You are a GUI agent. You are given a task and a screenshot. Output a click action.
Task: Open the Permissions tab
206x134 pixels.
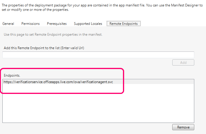click(x=30, y=23)
